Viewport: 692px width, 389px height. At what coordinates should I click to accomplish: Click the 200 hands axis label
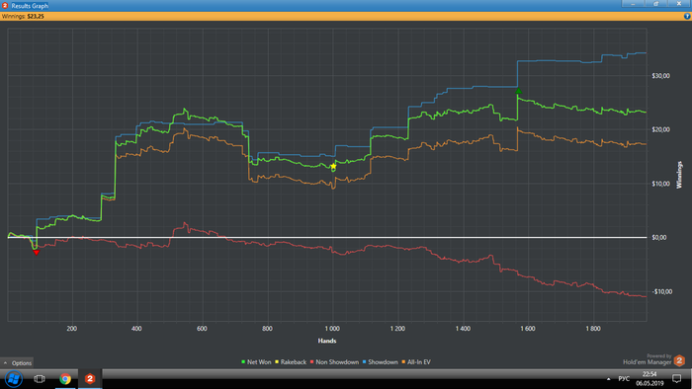[72, 329]
